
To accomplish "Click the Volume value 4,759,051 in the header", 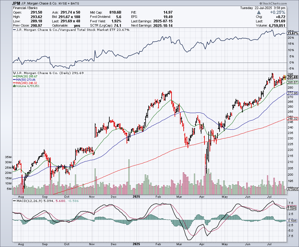I will 277,26.
